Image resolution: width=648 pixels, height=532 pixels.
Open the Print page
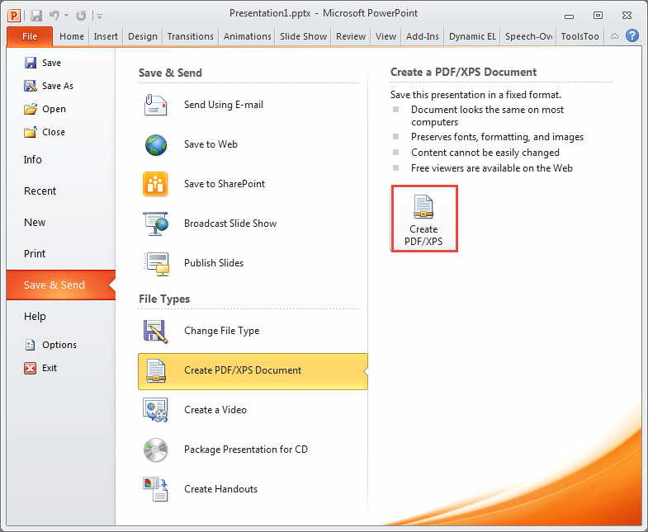[x=35, y=254]
